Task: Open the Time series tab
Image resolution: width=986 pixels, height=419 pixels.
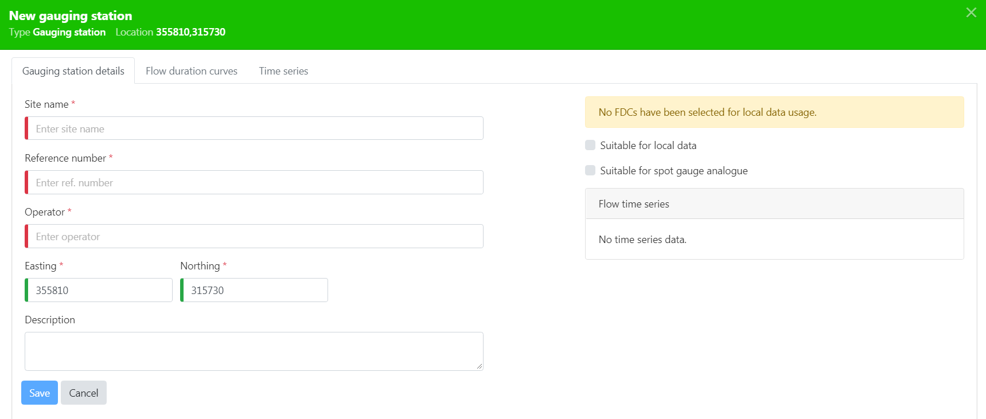Action: (x=283, y=71)
